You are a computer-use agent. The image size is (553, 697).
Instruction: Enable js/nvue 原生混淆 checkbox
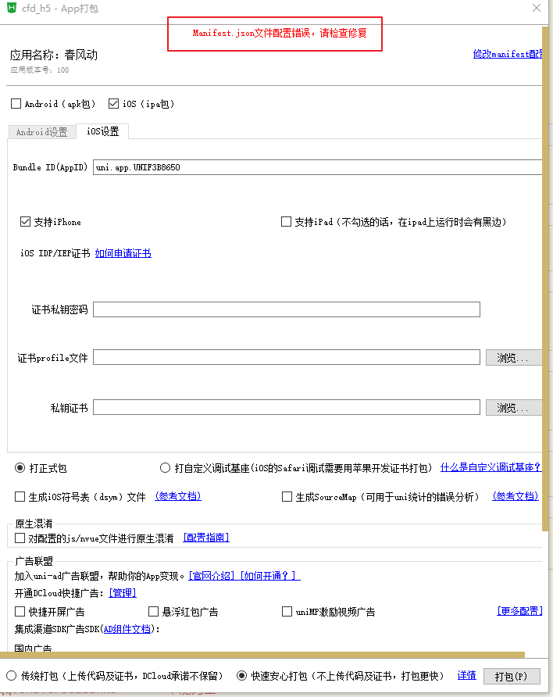(x=20, y=538)
